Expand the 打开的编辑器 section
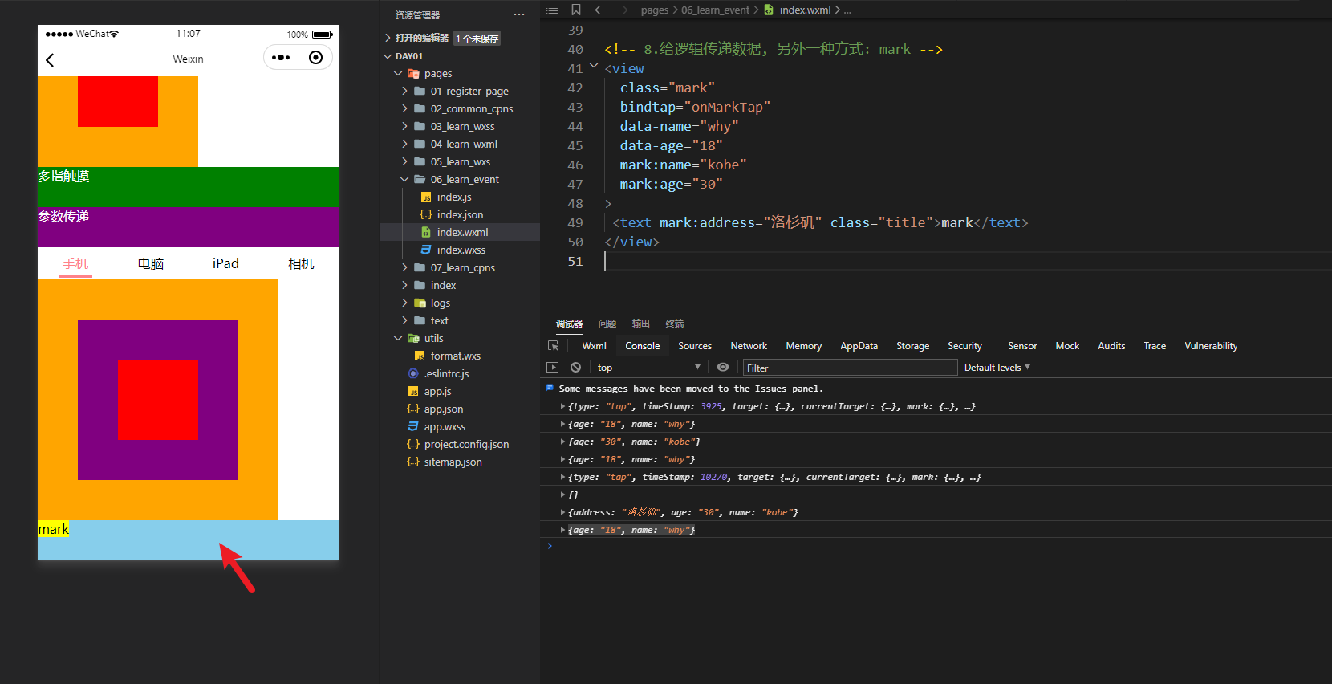The height and width of the screenshot is (684, 1332). 388,38
